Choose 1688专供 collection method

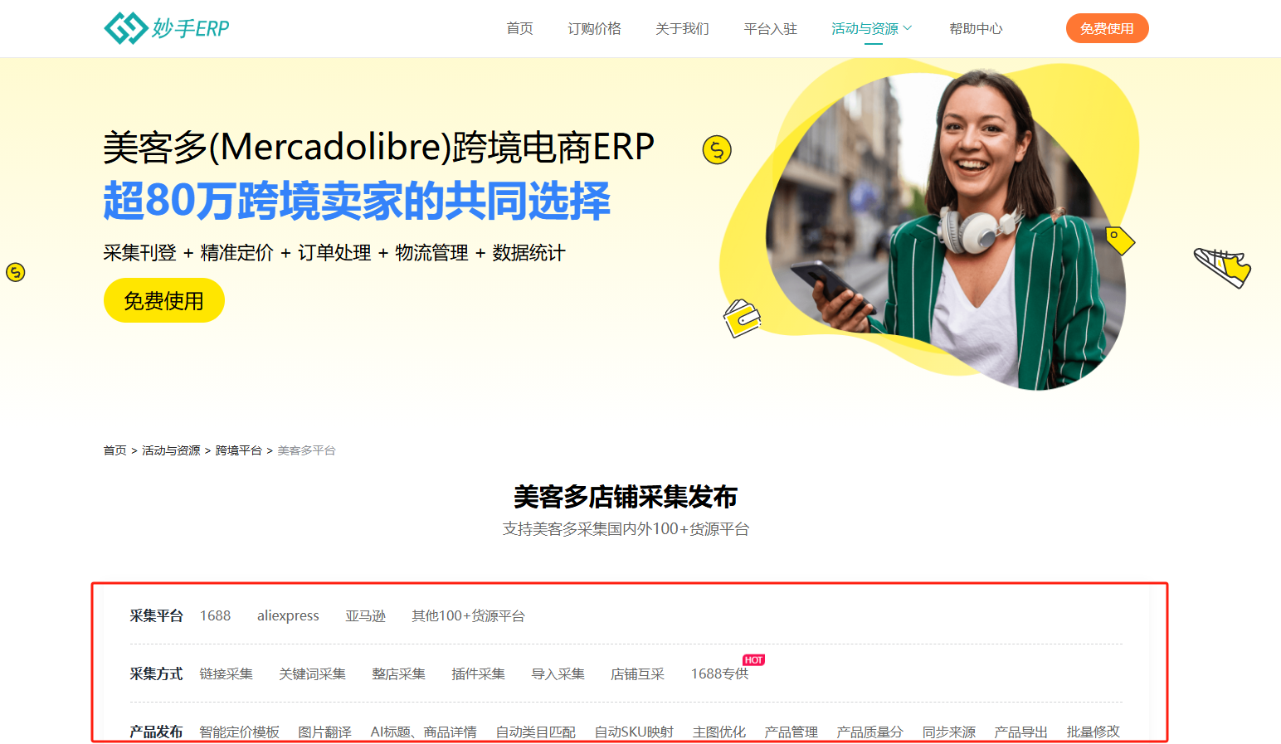(719, 673)
